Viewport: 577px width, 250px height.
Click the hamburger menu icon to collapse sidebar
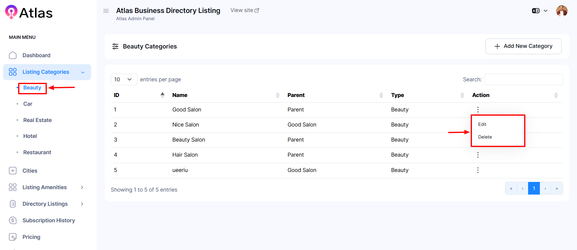106,11
